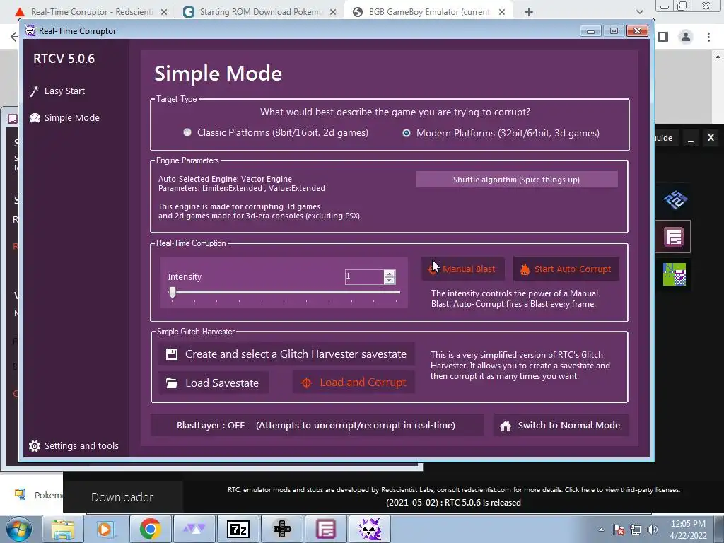The height and width of the screenshot is (543, 724).
Task: Click the Settings and tools gear icon
Action: (x=35, y=445)
